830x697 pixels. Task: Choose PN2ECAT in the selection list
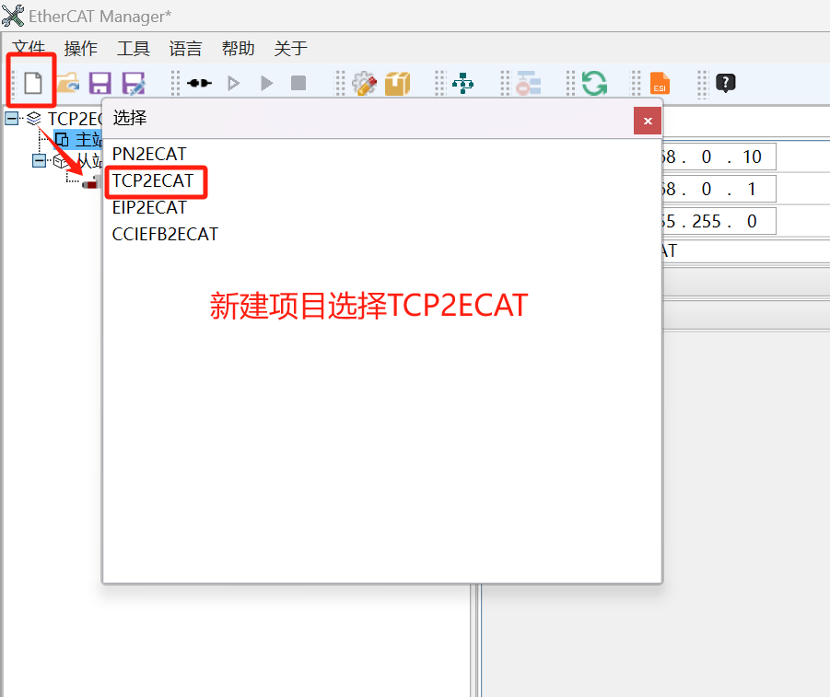pos(149,154)
